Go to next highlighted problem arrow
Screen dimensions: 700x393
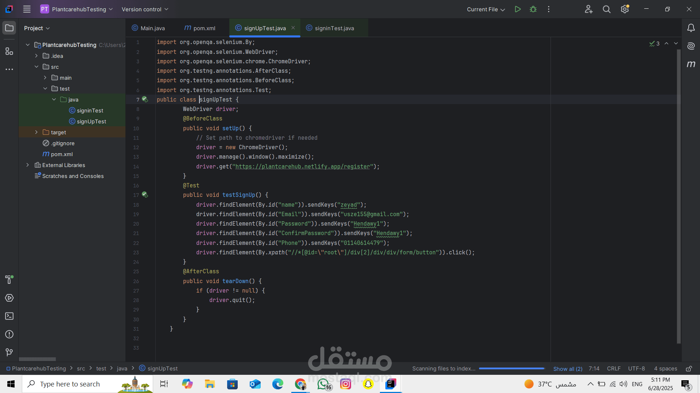point(676,43)
